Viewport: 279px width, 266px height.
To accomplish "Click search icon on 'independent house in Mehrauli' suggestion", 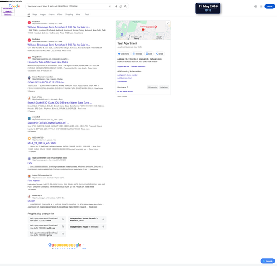I will (x=104, y=226).
